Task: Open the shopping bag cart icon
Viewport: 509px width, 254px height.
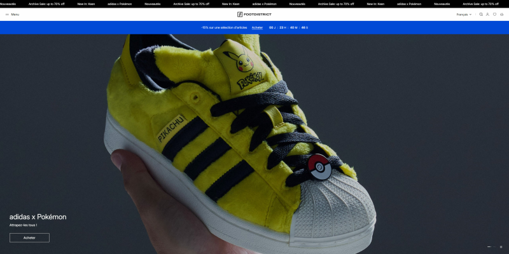Action: pyautogui.click(x=502, y=14)
